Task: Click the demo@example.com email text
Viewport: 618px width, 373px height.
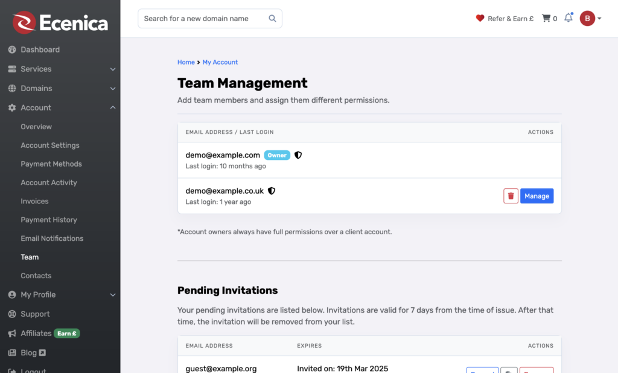Action: (x=223, y=155)
